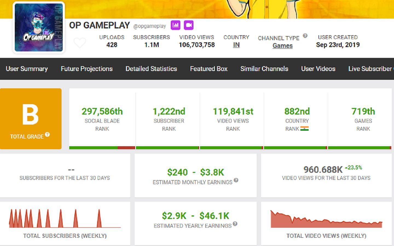Open Estimated Monthly Earnings help icon
This screenshot has height=246, width=394.
click(236, 180)
